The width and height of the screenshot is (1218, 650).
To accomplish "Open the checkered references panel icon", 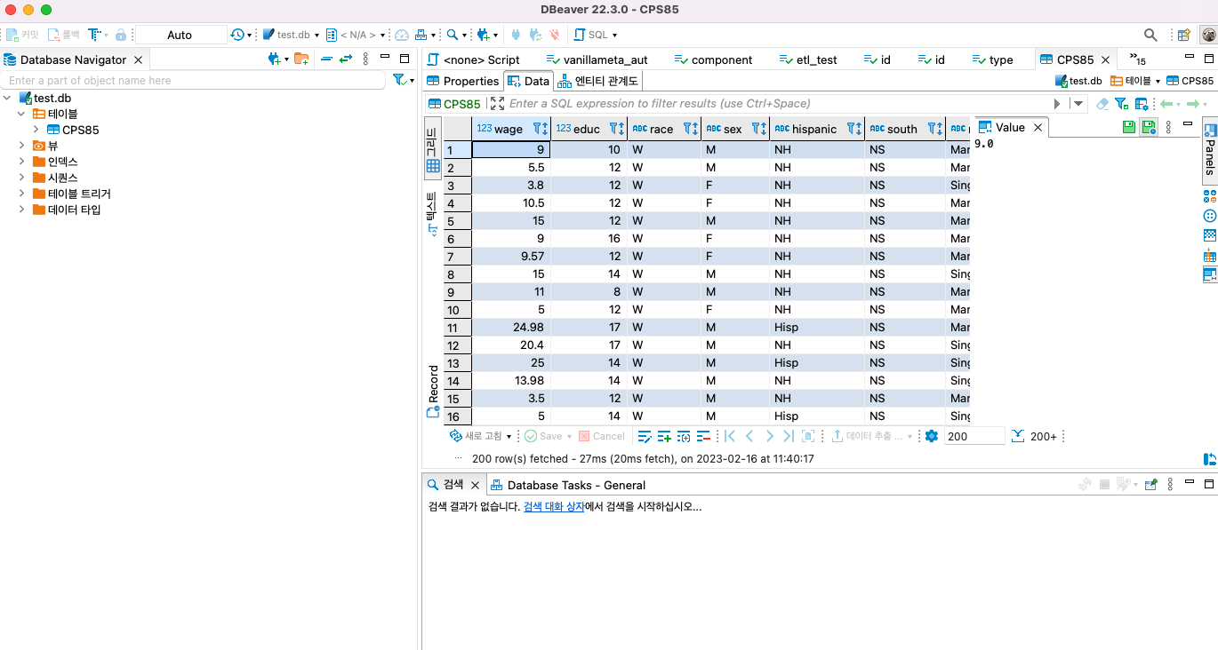I will [x=1210, y=235].
